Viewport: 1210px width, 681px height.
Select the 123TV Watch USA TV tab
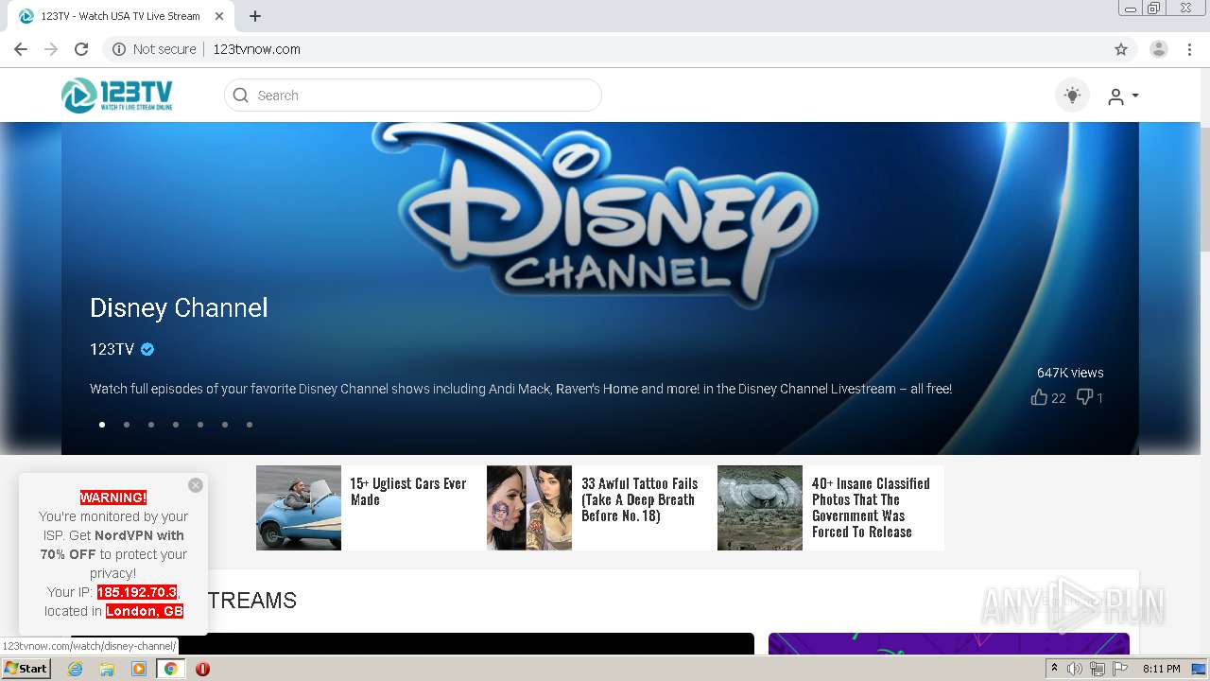pyautogui.click(x=120, y=16)
